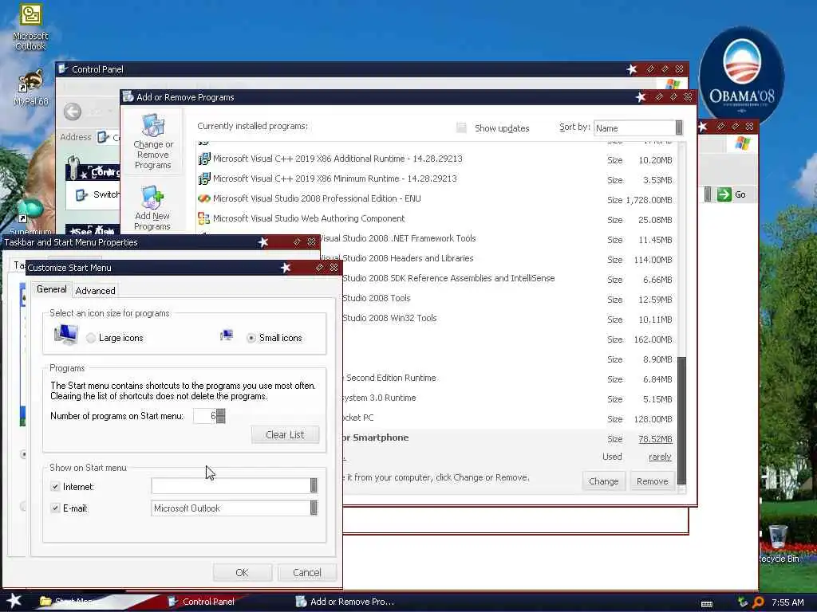Click Visual Studio 2008 Professional Edition icon

point(204,198)
